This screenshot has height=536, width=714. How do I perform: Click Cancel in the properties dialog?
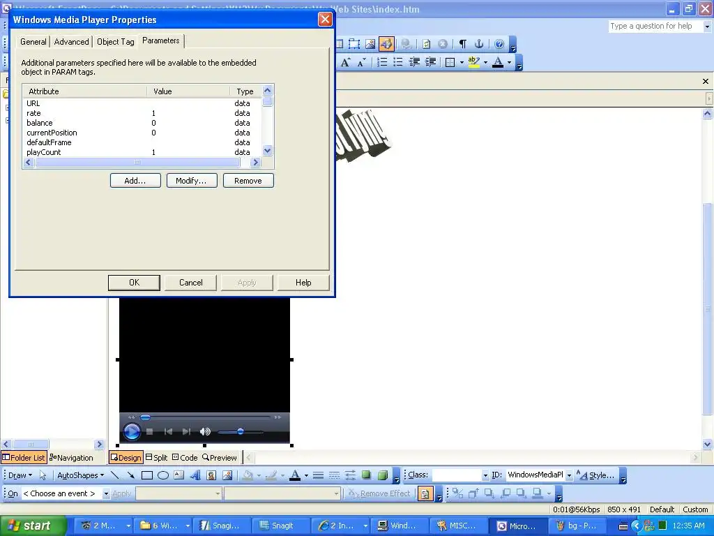(x=191, y=283)
